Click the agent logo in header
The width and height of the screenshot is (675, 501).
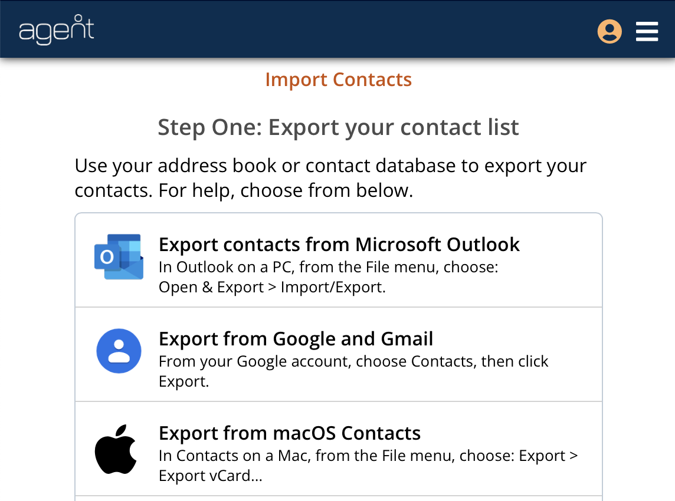tap(57, 29)
